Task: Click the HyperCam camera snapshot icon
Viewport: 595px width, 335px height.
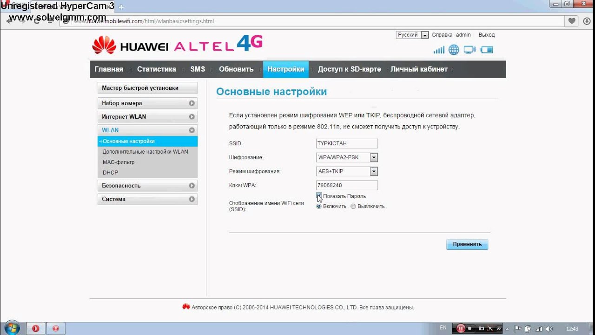Action: point(481,328)
